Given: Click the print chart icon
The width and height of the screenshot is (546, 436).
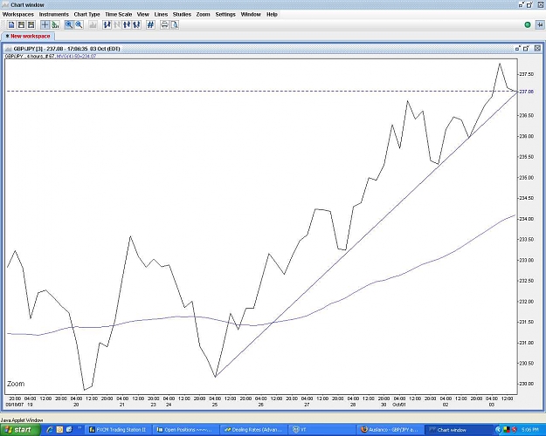Looking at the screenshot, I should (x=164, y=24).
